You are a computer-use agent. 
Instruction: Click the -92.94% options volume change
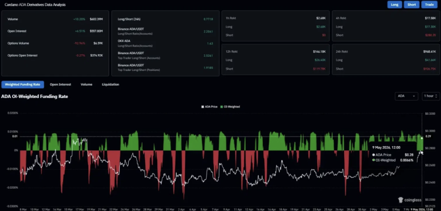pyautogui.click(x=79, y=43)
